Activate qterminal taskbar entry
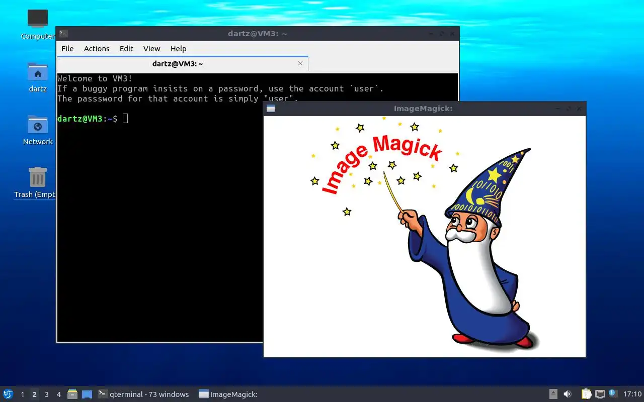This screenshot has width=644, height=402. 144,394
